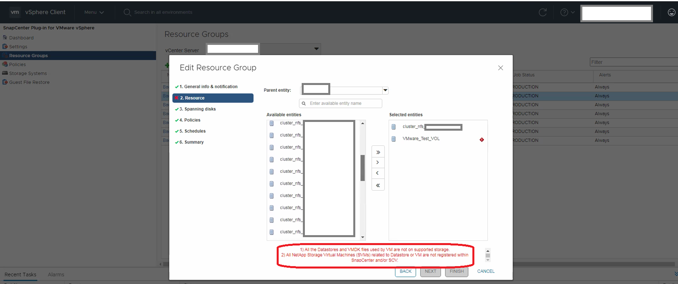Click the smiley feedback icon
Screen dimensions: 678x284
point(671,12)
